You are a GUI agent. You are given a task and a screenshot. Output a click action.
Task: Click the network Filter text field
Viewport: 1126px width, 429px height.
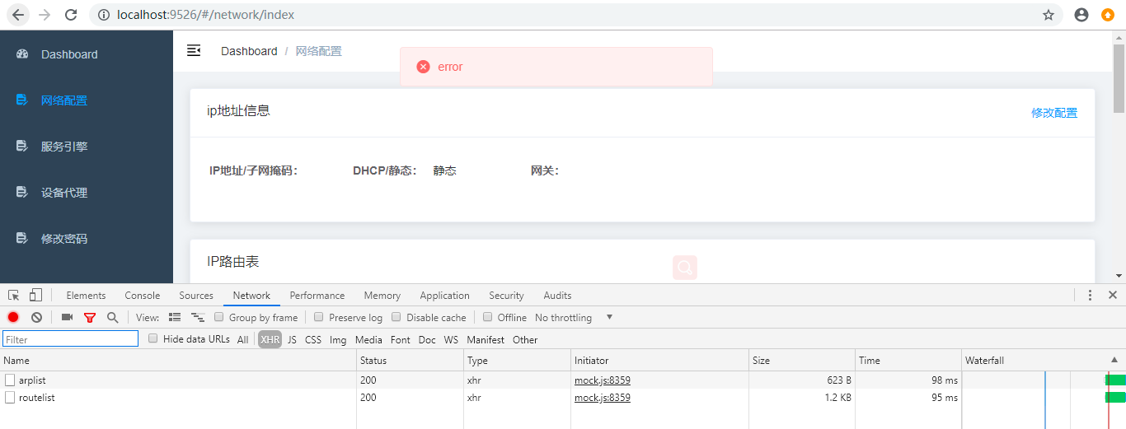click(x=71, y=338)
